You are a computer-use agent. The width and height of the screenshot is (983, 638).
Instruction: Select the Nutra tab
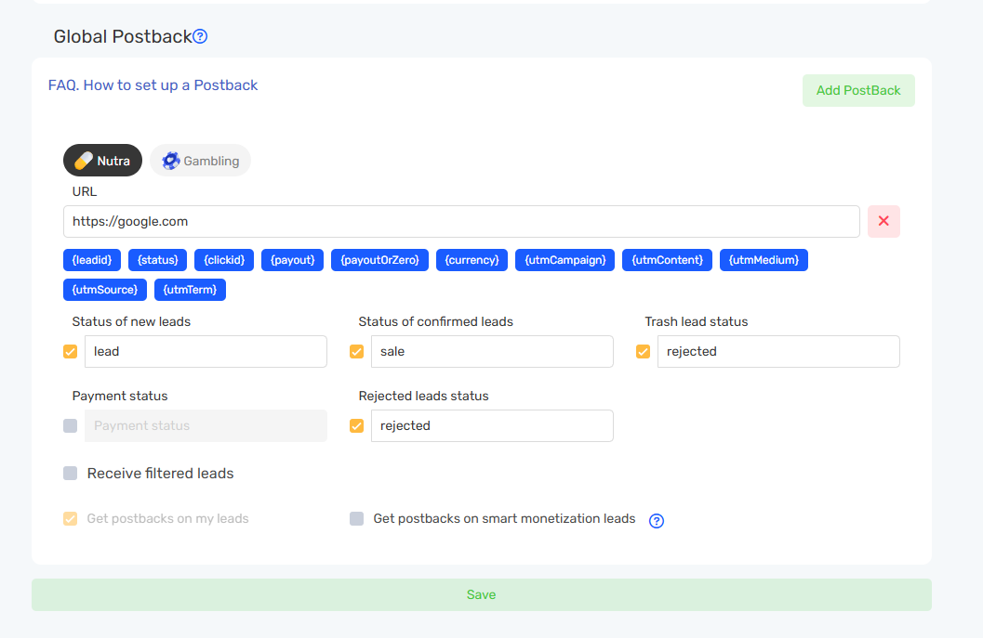tap(102, 161)
